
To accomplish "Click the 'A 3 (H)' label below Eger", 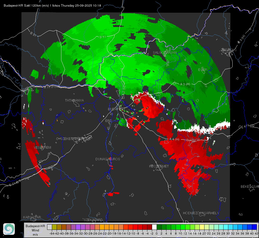I will pos(185,84).
